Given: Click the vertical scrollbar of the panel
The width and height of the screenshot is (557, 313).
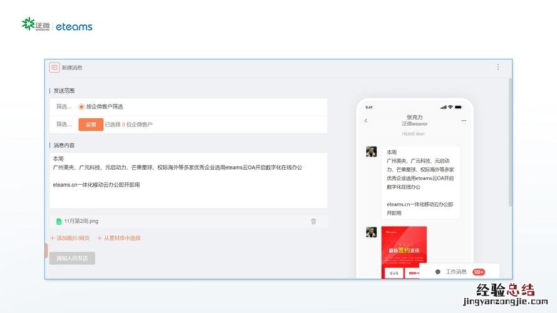Looking at the screenshot, I should coord(510,142).
